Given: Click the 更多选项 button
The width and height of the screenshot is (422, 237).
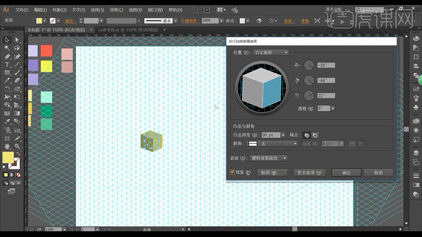Looking at the screenshot, I should 309,173.
